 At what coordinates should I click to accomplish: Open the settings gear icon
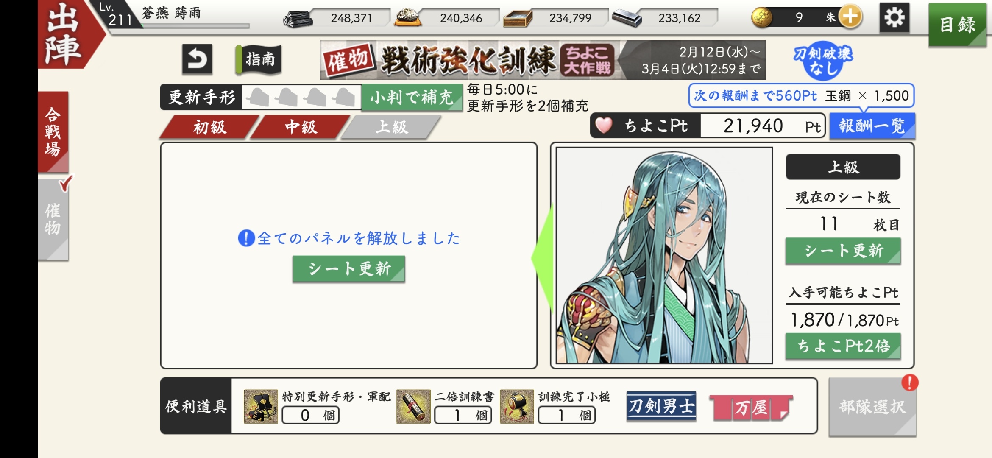(894, 17)
